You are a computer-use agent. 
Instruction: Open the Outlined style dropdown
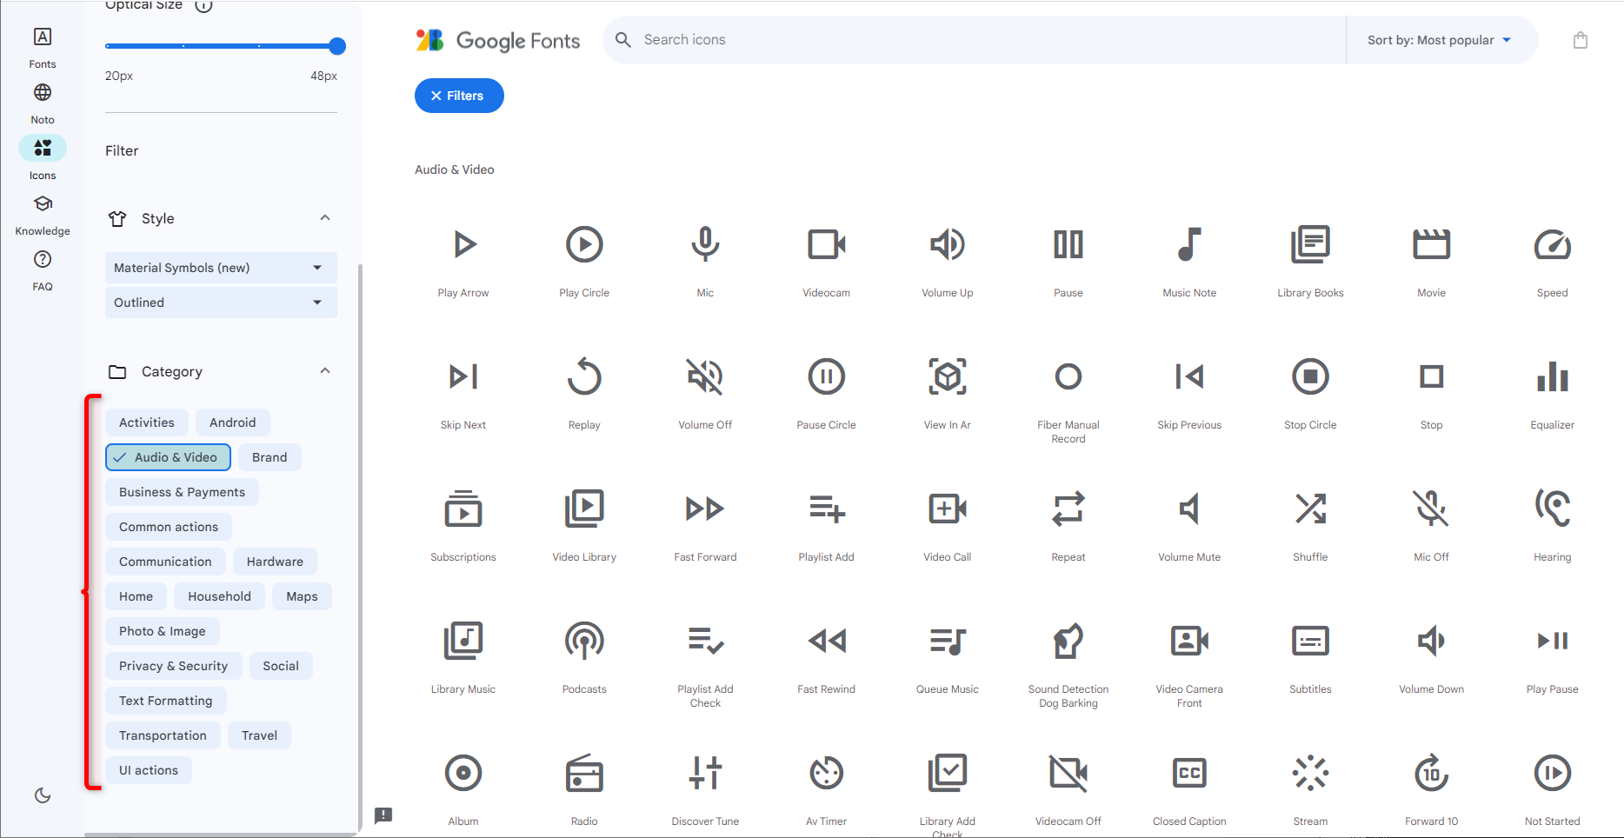(x=220, y=302)
